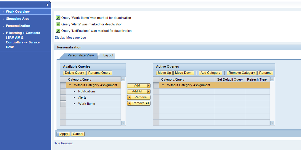The width and height of the screenshot is (301, 150).
Task: Click the Apply button
Action: click(64, 134)
